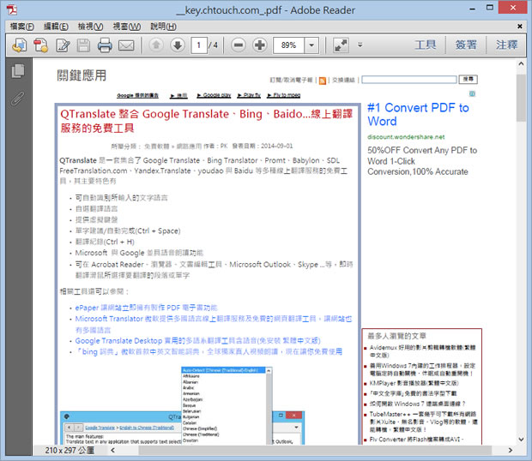Click the 交換連結 link
Viewport: 532px width, 461px height.
click(343, 80)
